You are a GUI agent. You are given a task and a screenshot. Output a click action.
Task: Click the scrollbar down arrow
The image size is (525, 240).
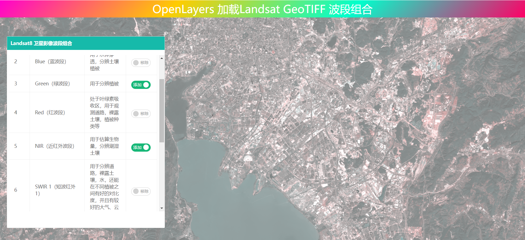162,208
